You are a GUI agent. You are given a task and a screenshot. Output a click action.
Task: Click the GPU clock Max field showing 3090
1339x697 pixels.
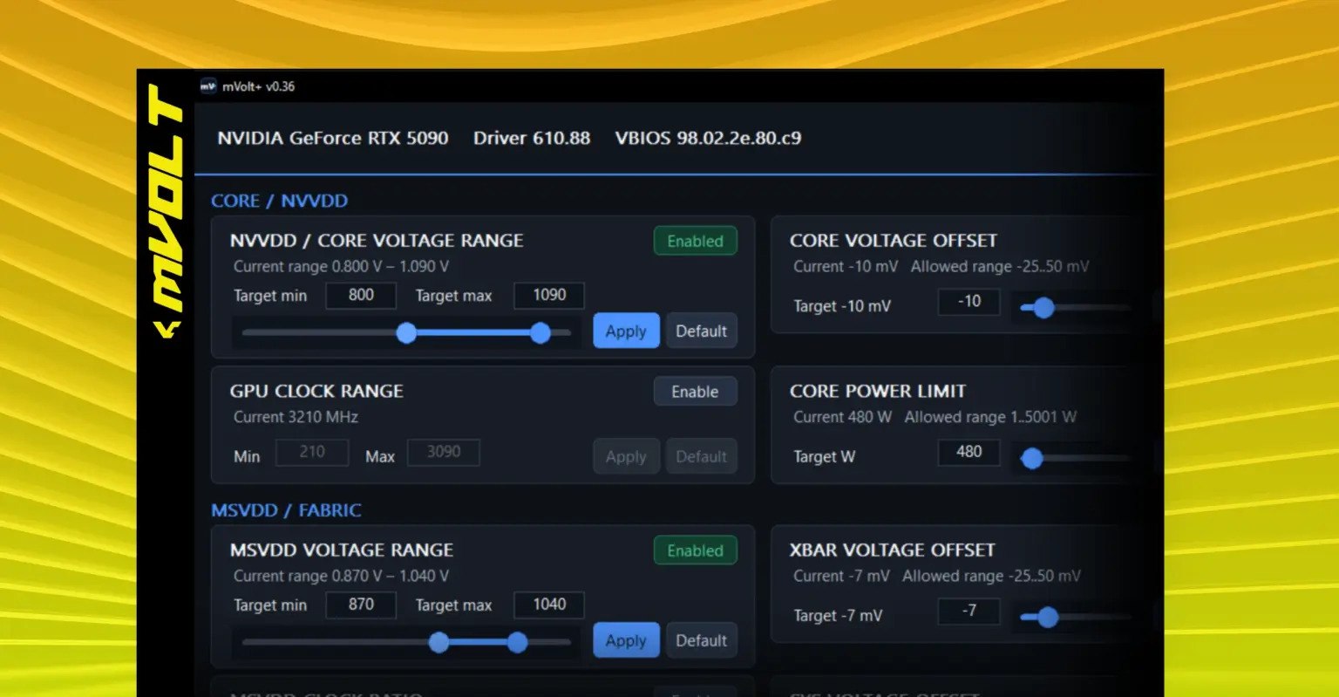443,452
